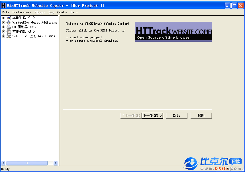
Task: Open the Window menu
Action: pyautogui.click(x=62, y=12)
